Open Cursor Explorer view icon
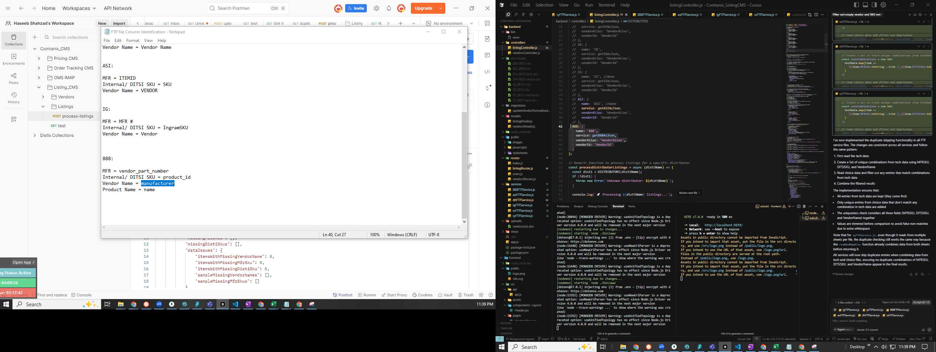The height and width of the screenshot is (352, 936). click(x=508, y=14)
